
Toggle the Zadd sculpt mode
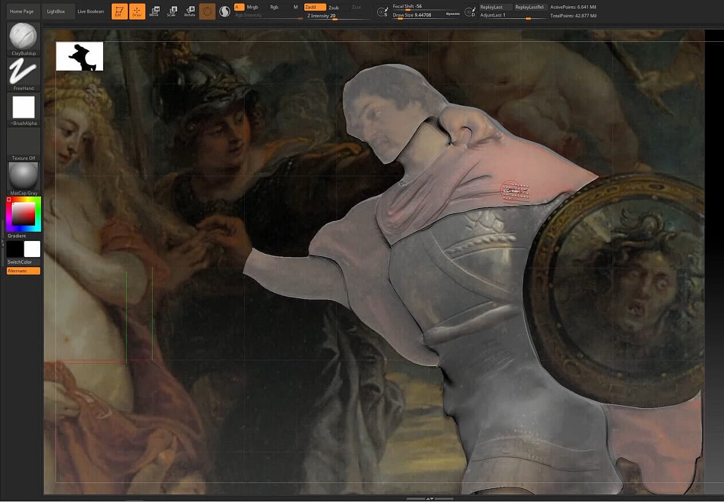point(315,7)
